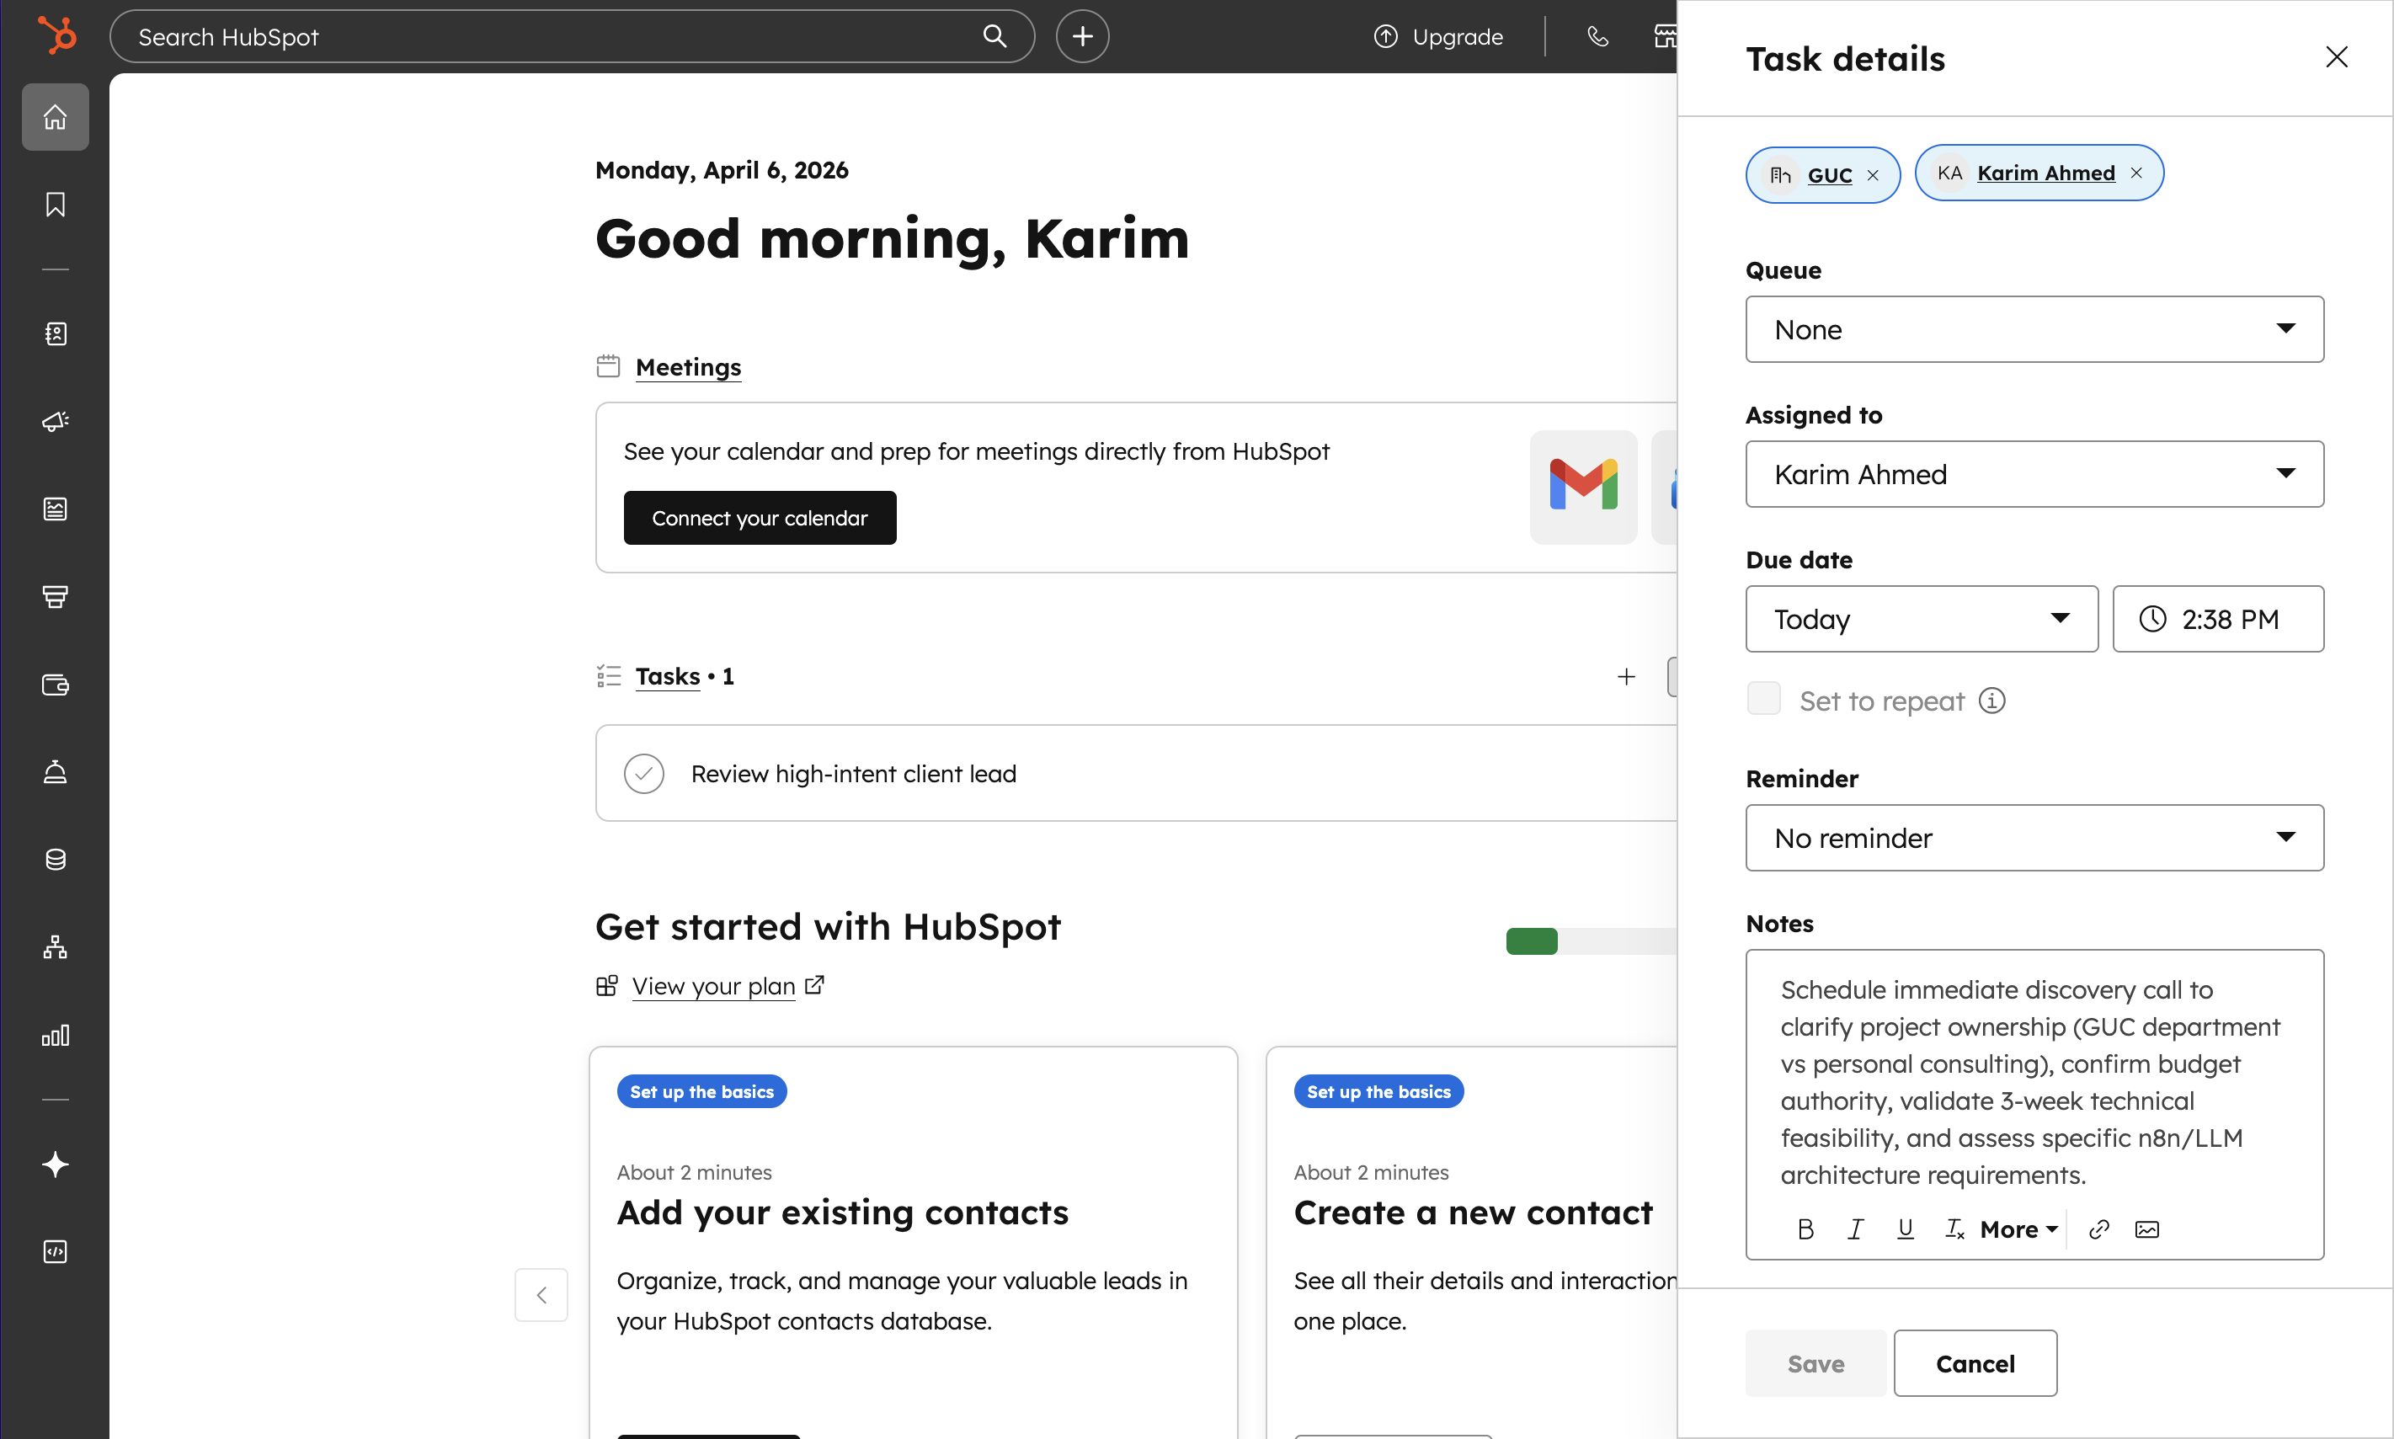The height and width of the screenshot is (1439, 2394).
Task: Click the previous carousel arrow
Action: click(541, 1294)
